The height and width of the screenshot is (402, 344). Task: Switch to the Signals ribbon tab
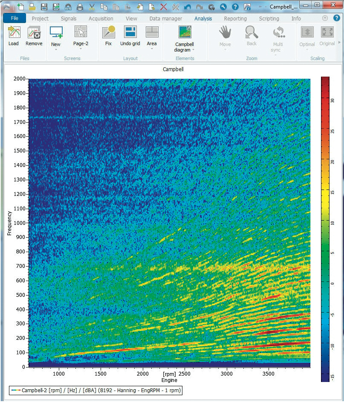click(x=69, y=18)
